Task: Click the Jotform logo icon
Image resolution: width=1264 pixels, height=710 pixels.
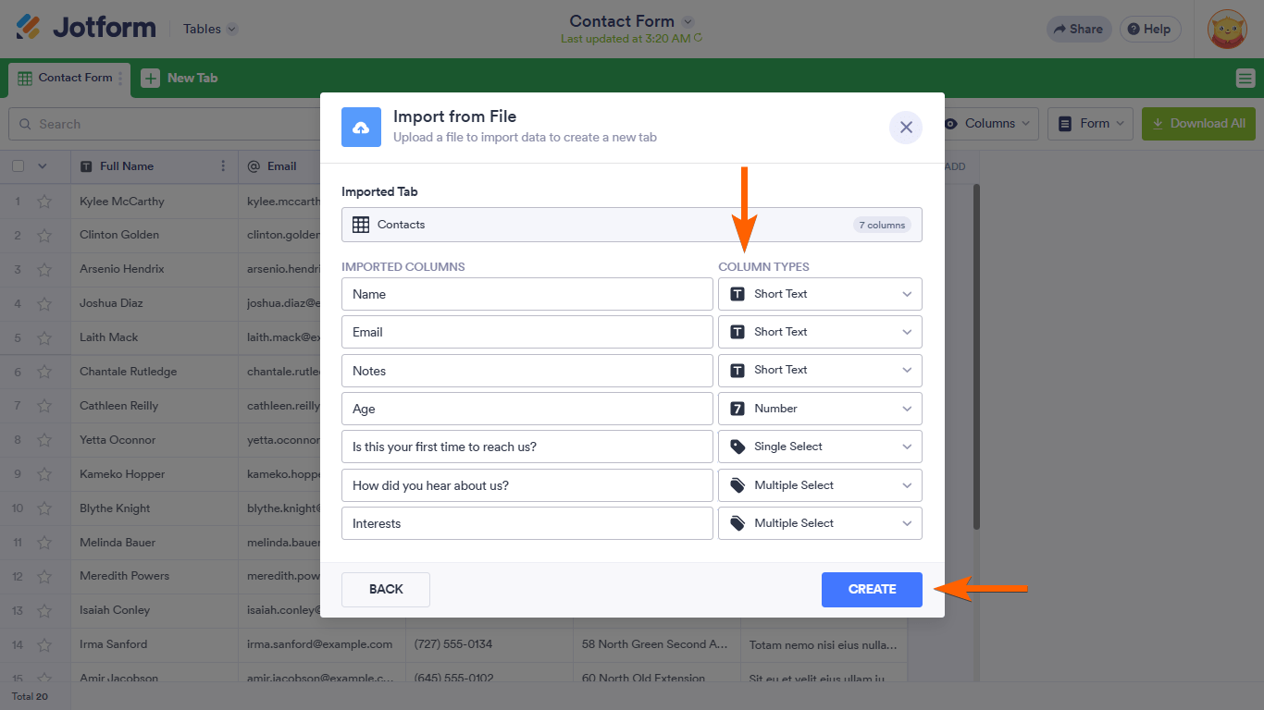Action: (x=28, y=28)
